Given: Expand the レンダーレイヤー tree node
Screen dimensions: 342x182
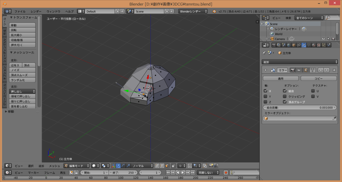Looking at the screenshot, I should (x=268, y=29).
